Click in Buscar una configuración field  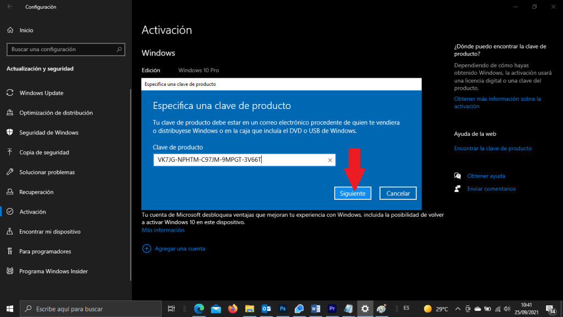66,49
